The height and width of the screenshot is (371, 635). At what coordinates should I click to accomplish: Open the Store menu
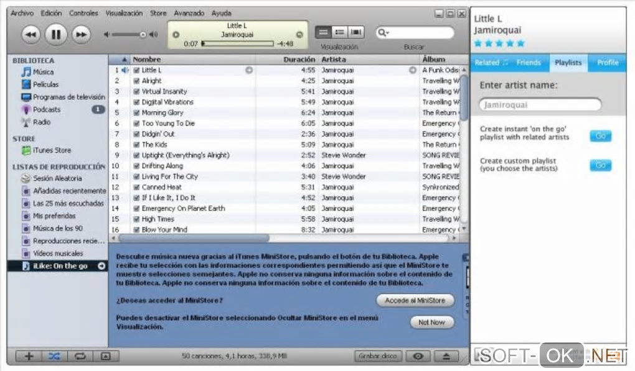click(158, 13)
